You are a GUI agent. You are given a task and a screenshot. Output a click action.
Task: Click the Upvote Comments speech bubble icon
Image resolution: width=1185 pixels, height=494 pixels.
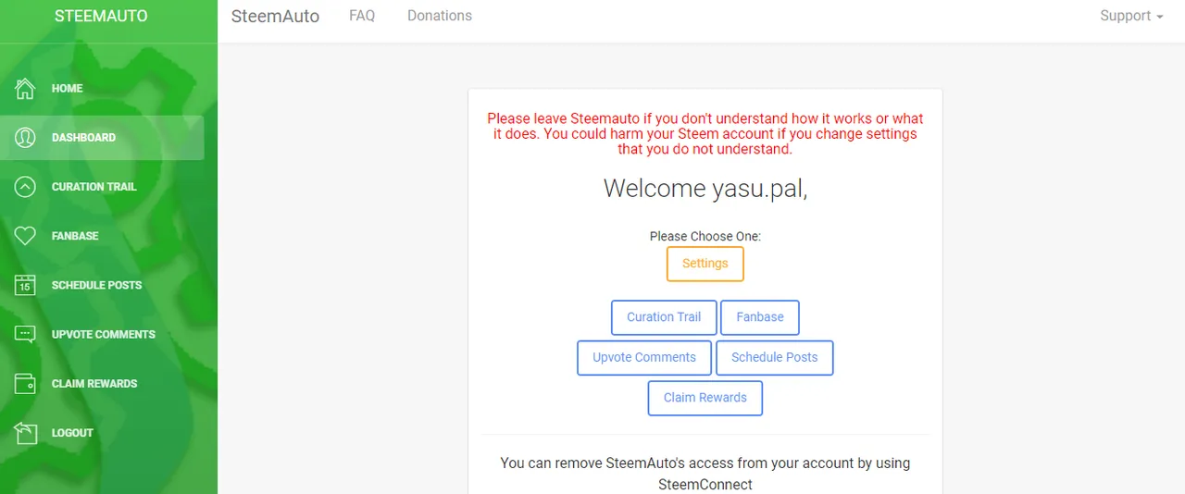click(25, 334)
